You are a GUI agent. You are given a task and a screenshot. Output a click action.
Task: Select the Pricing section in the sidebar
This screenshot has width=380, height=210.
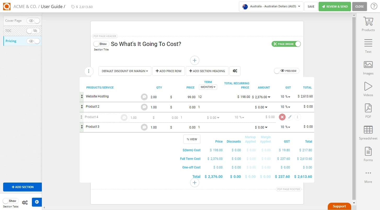click(x=11, y=41)
